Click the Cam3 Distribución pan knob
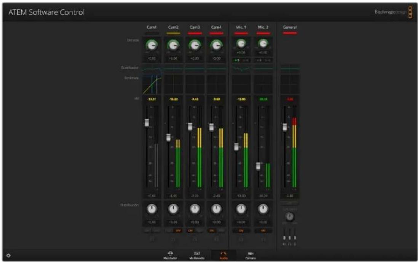Image resolution: width=418 pixels, height=262 pixels. pos(195,209)
